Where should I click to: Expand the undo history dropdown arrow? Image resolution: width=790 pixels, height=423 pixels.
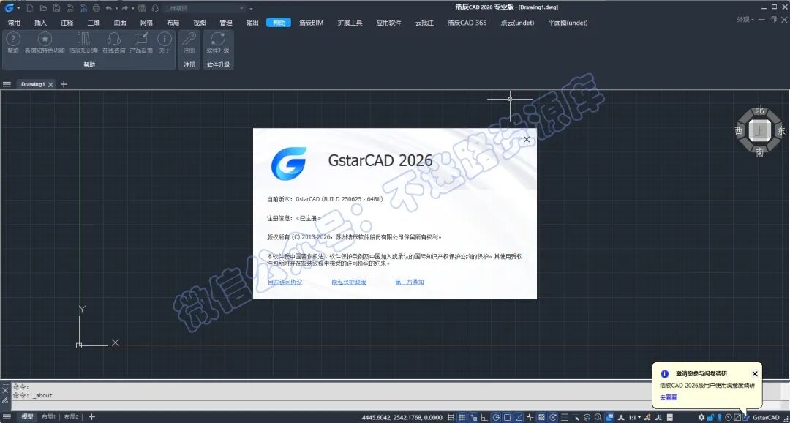pyautogui.click(x=116, y=8)
